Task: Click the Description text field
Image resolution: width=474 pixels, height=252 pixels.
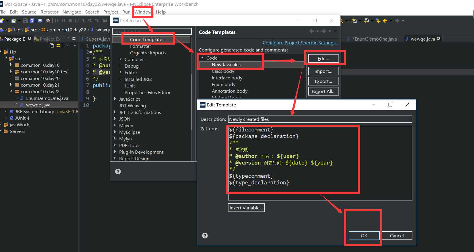Action: (x=320, y=119)
